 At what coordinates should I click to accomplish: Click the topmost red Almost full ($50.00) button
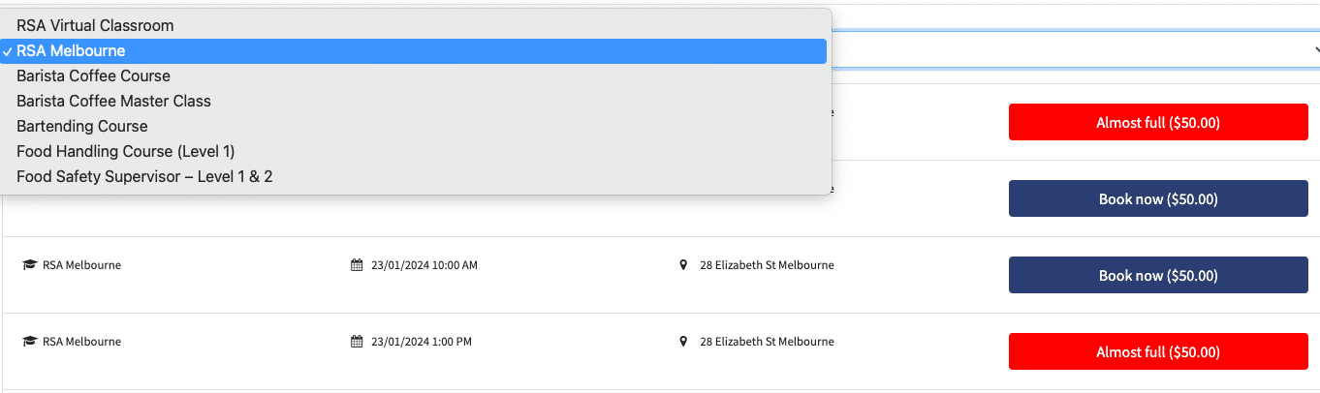pos(1158,123)
